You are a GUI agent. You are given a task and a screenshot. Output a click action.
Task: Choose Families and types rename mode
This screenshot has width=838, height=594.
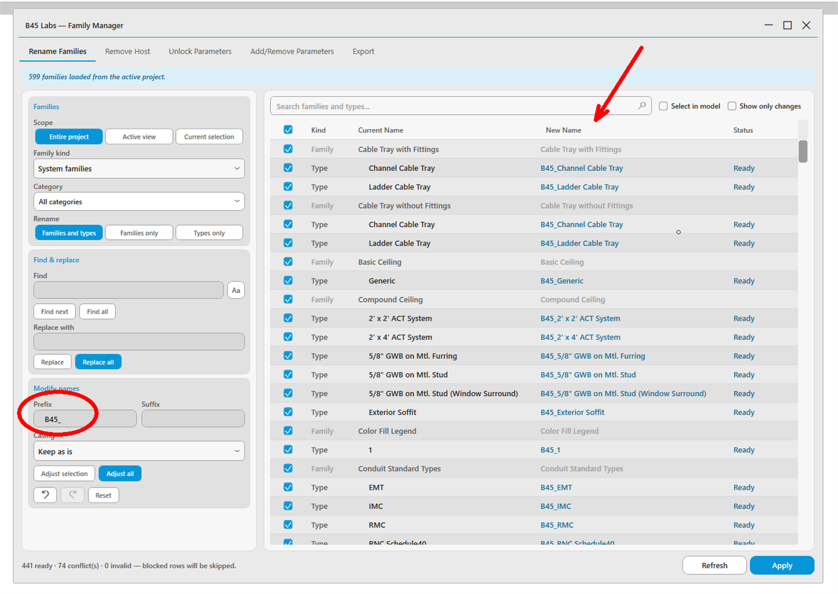click(69, 233)
